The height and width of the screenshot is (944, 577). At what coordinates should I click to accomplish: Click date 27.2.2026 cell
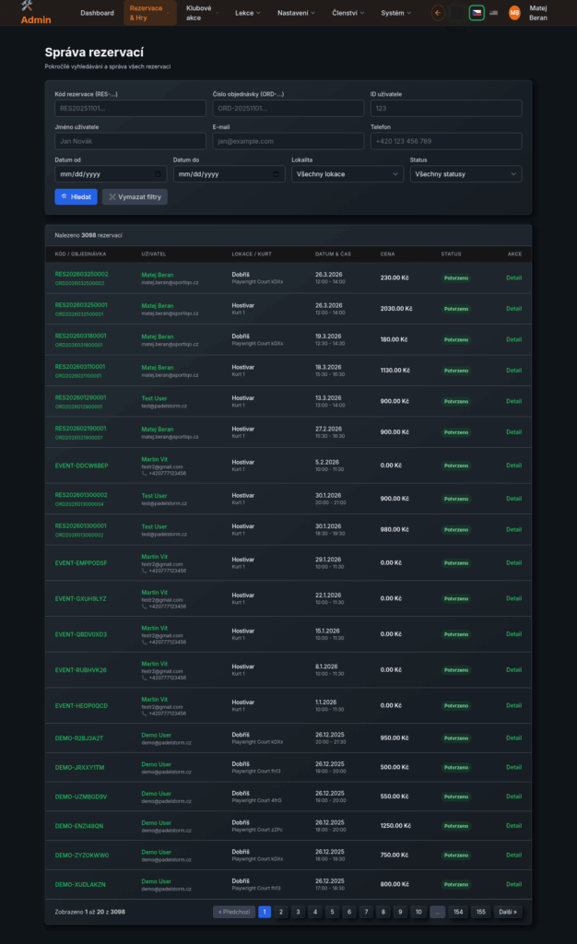coord(328,429)
